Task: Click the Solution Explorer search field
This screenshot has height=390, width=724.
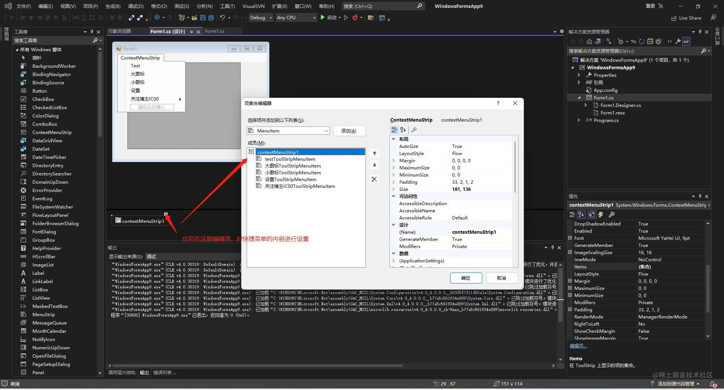Action: click(639, 51)
